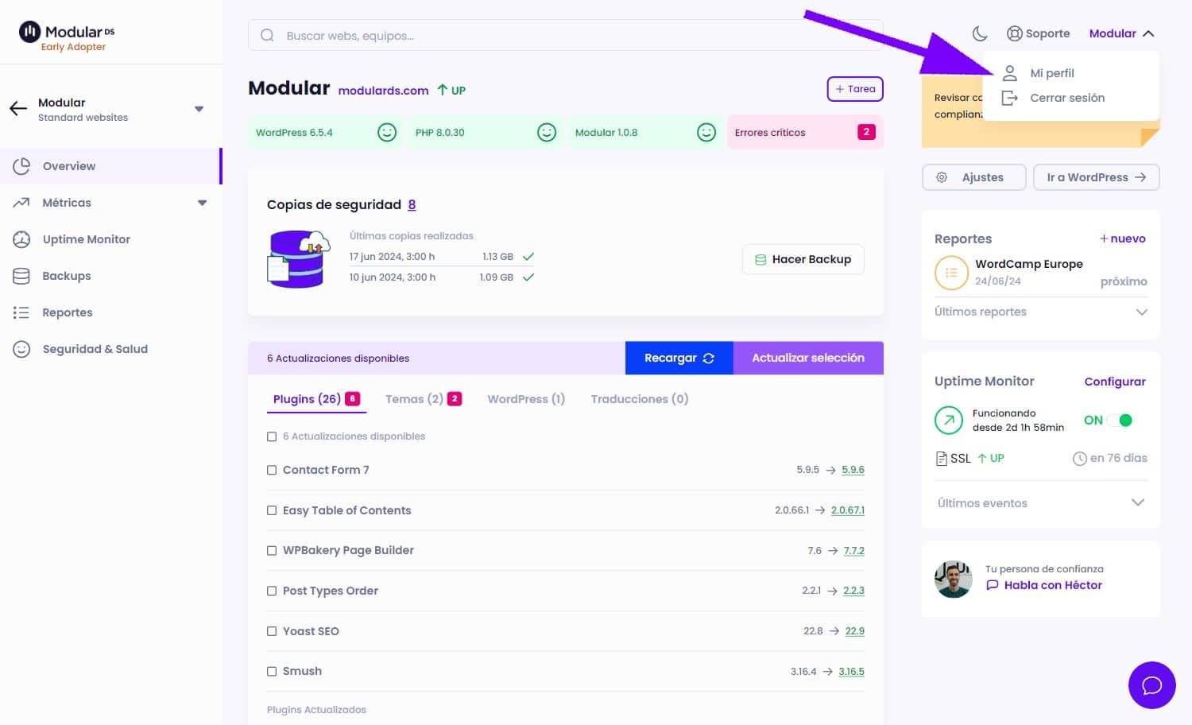
Task: Click the Uptime Monitor sidebar icon
Action: point(21,239)
